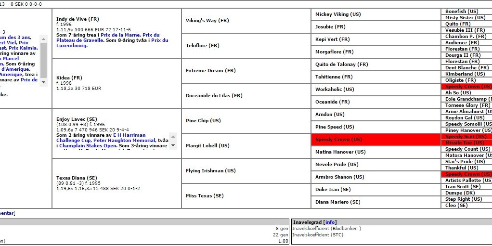Click the Indy de Vive (FR) horse name
The width and height of the screenshot is (492, 246).
point(78,19)
